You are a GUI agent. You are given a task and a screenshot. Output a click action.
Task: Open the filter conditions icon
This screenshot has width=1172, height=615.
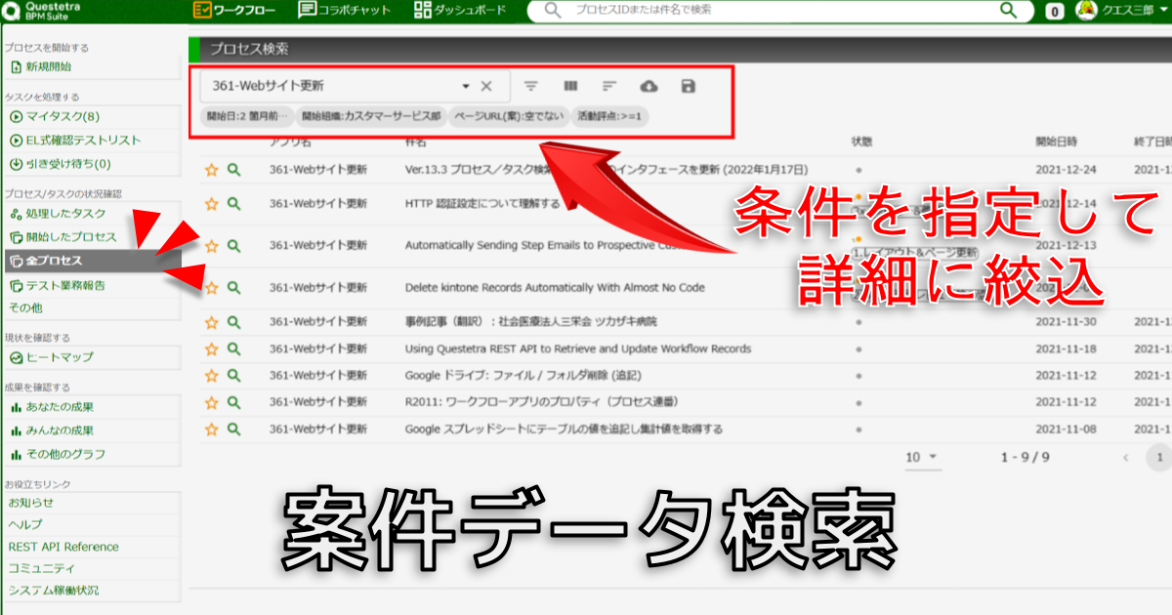(x=531, y=86)
